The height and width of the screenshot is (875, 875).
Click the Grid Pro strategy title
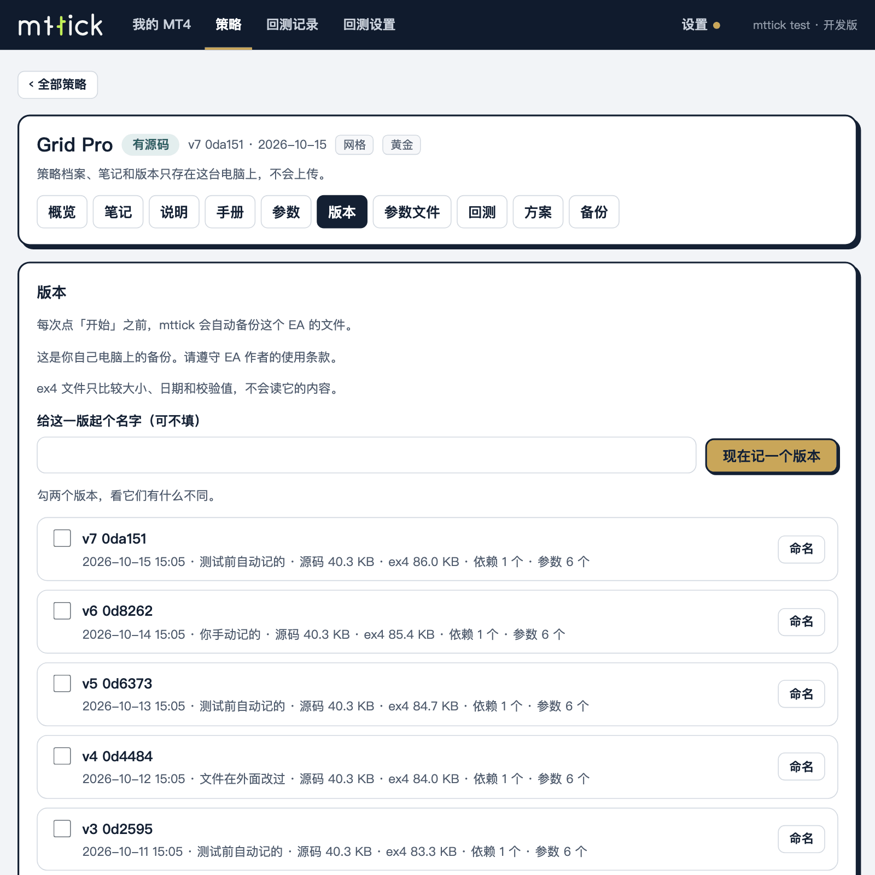point(75,145)
